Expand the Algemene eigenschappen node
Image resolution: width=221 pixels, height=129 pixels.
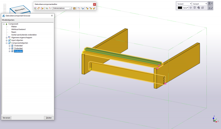(x=7, y=37)
